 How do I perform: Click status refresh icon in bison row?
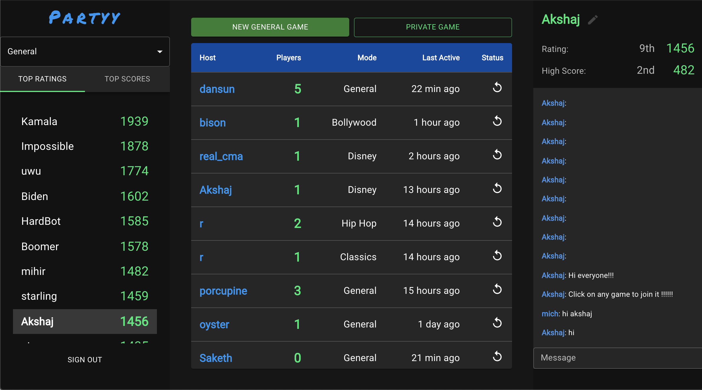[497, 121]
